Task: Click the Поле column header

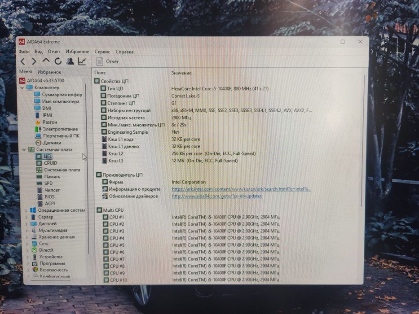Action: pos(100,73)
